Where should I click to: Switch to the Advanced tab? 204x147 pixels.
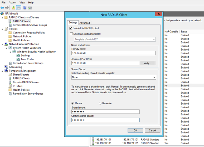85,23
